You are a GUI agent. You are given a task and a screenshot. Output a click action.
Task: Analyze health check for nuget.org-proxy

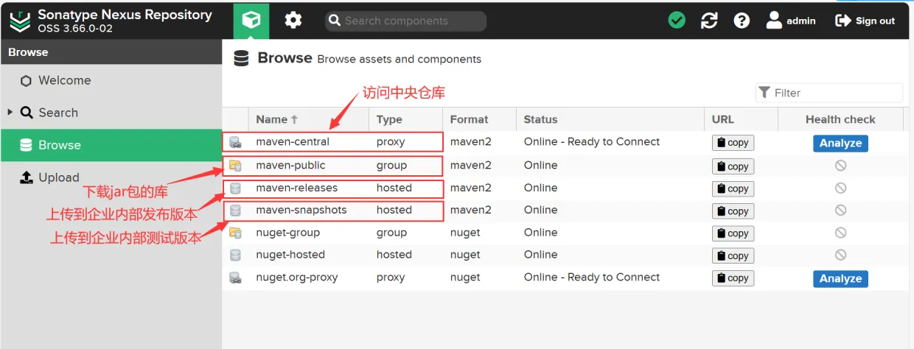[840, 278]
